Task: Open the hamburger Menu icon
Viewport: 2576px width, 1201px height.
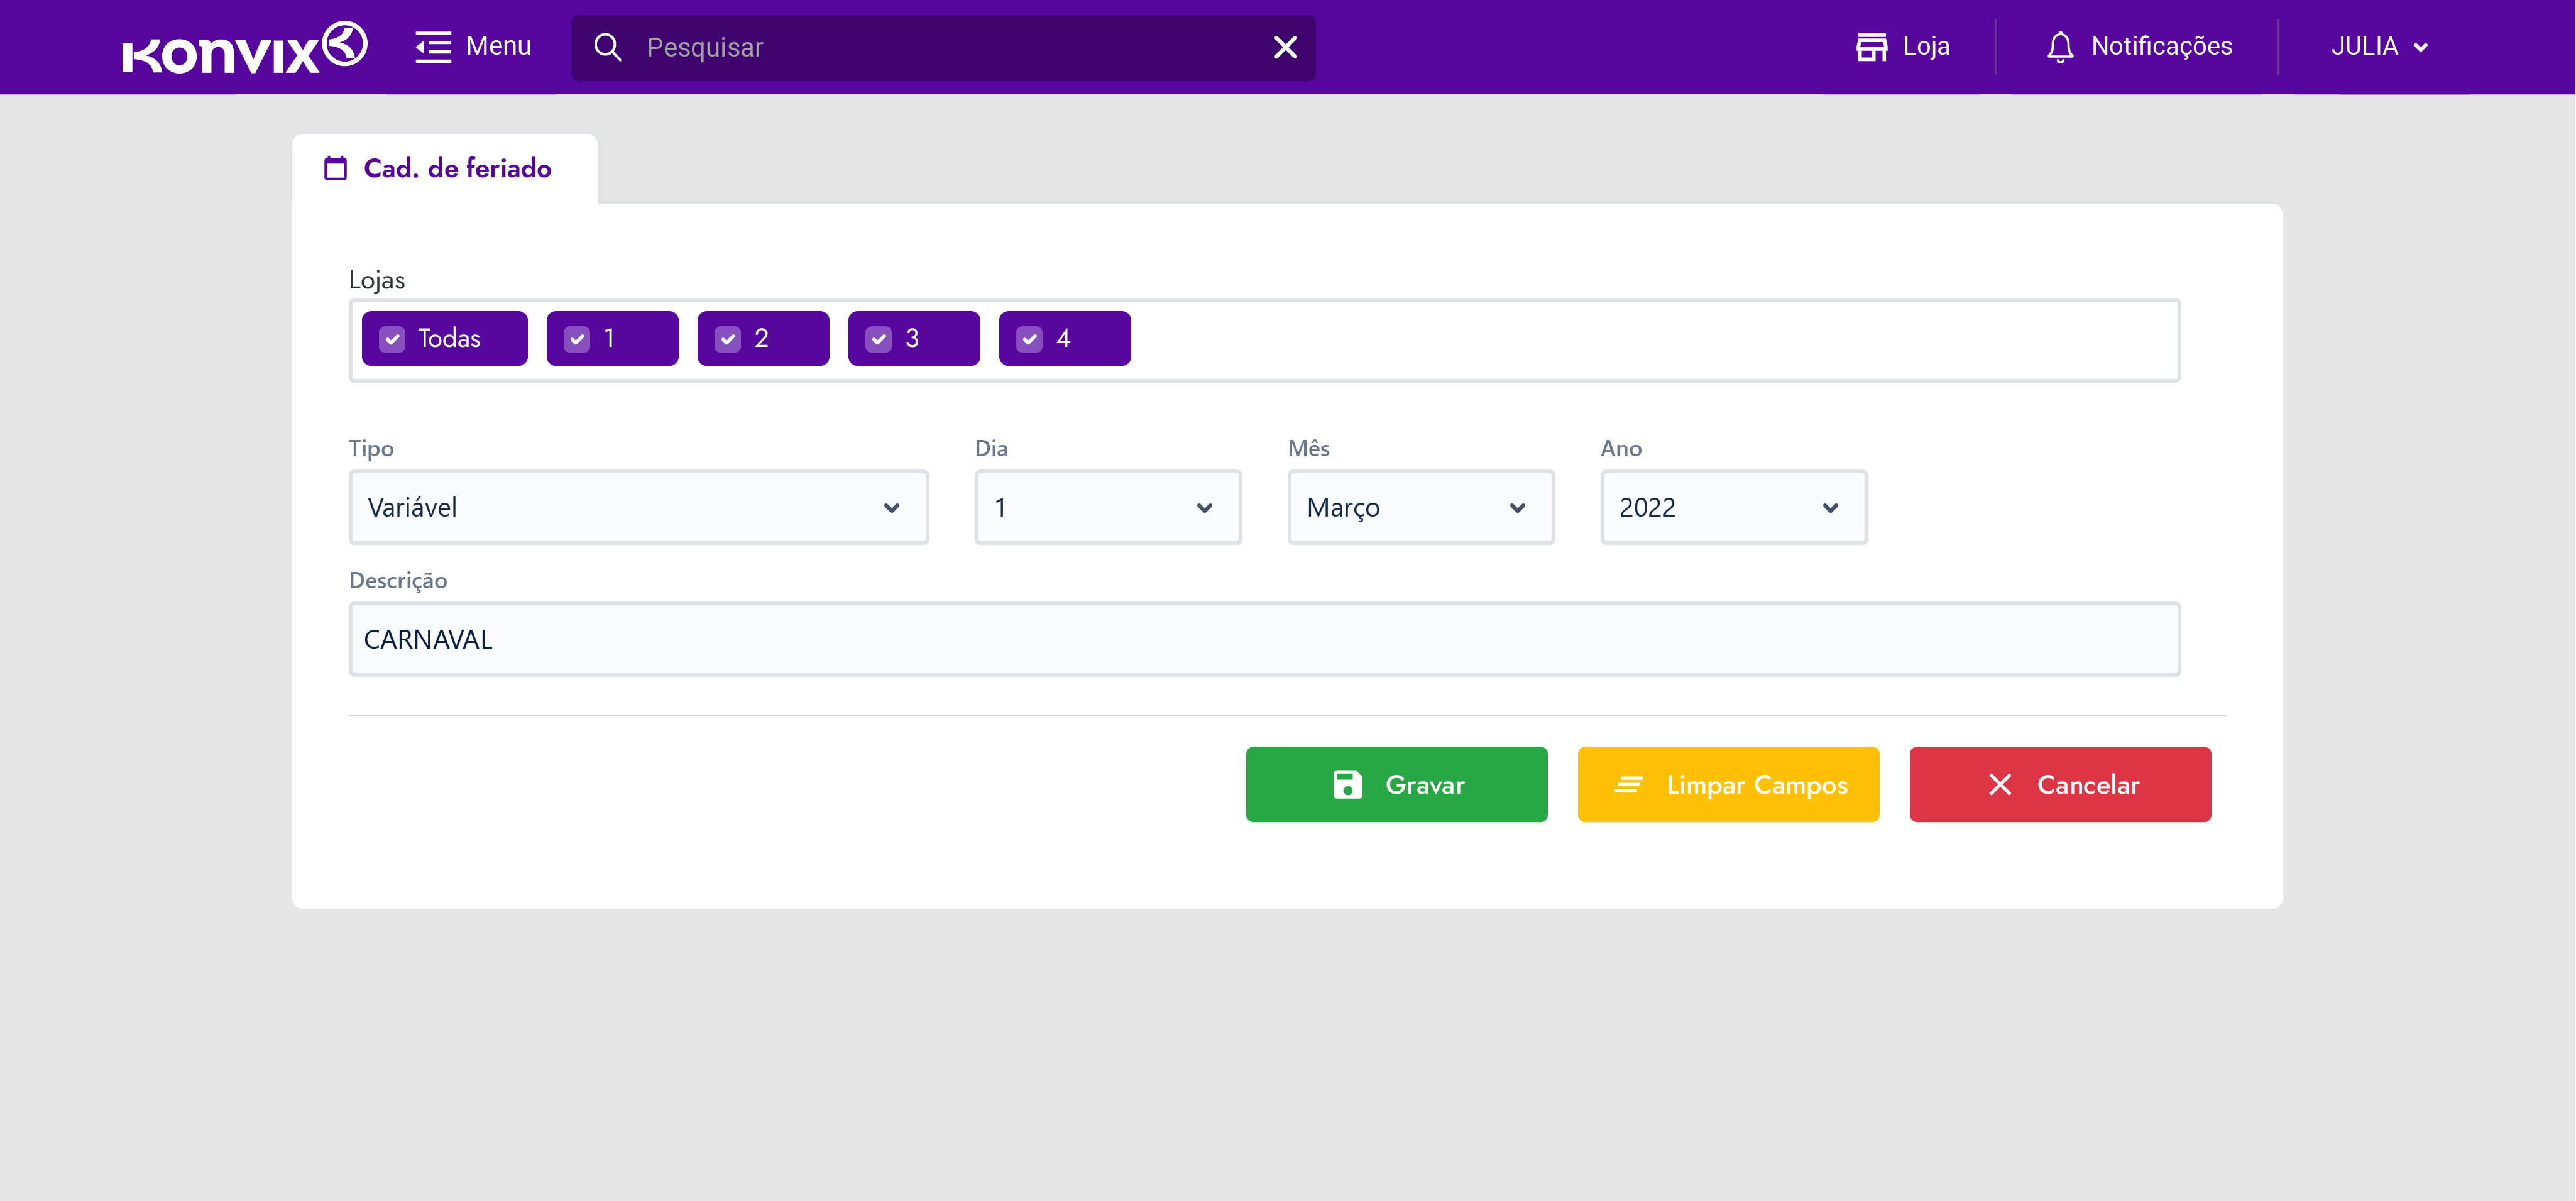Action: (433, 47)
